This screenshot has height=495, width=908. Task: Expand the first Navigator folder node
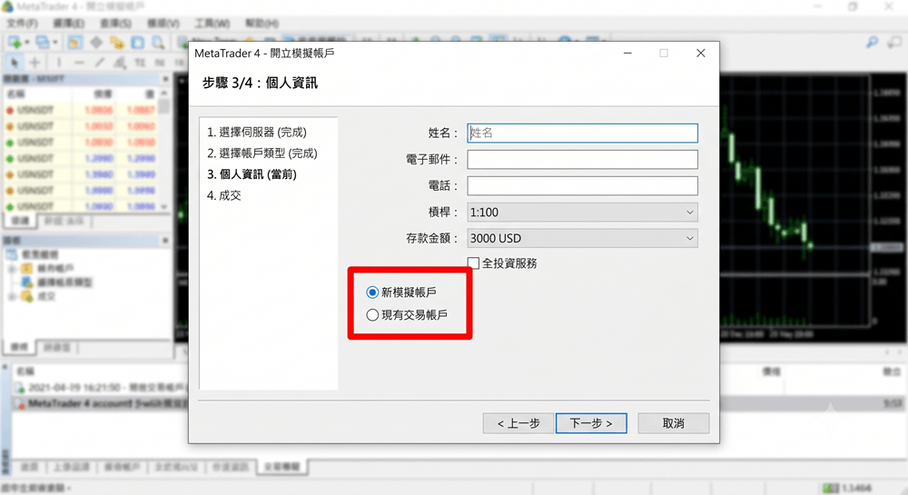point(12,269)
